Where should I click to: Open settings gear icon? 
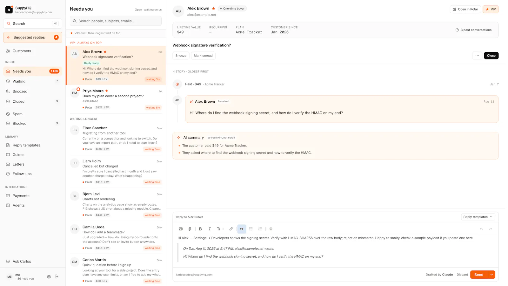[x=49, y=277]
